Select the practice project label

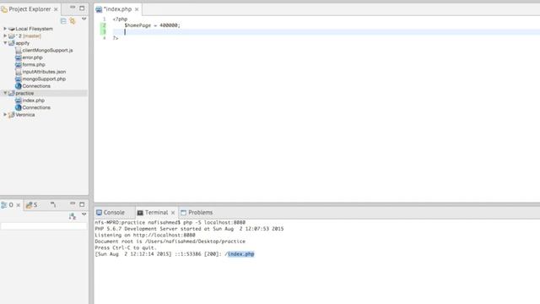(x=24, y=93)
